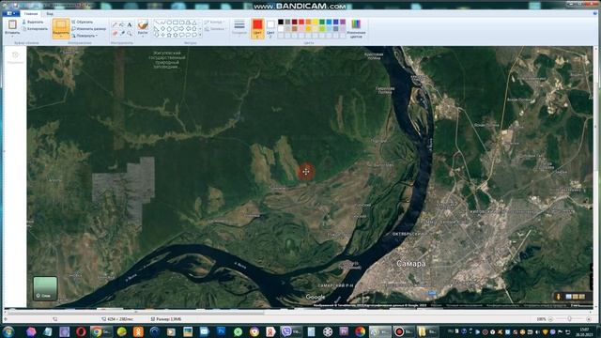
Task: Select Color 2 (Цвет 2) box
Action: pos(270,28)
